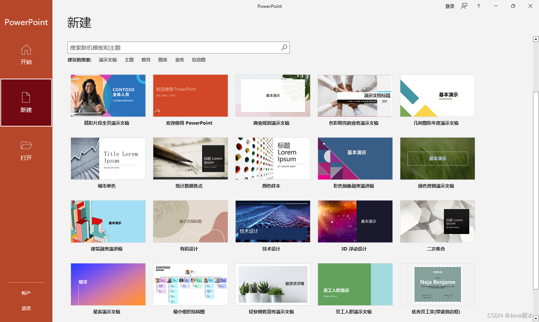Open the folder icon labeled 打开
This screenshot has width=539, height=322.
26,145
